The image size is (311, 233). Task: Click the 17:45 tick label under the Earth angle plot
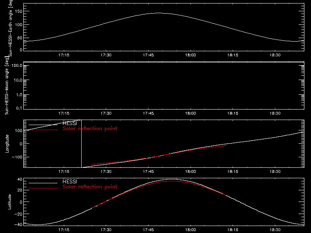click(x=149, y=55)
